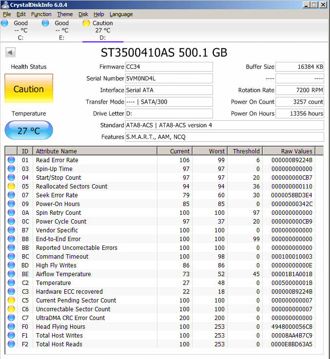Image resolution: width=330 pixels, height=359 pixels.
Task: Open the Function menu
Action: coord(41,15)
